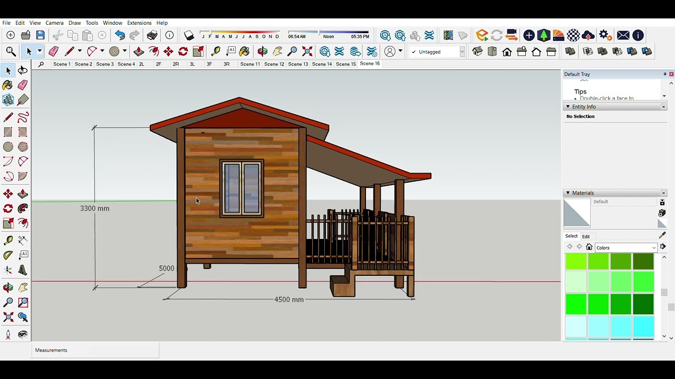The image size is (675, 379).
Task: Click the materials list vertical scrollbar
Action: [x=664, y=297]
